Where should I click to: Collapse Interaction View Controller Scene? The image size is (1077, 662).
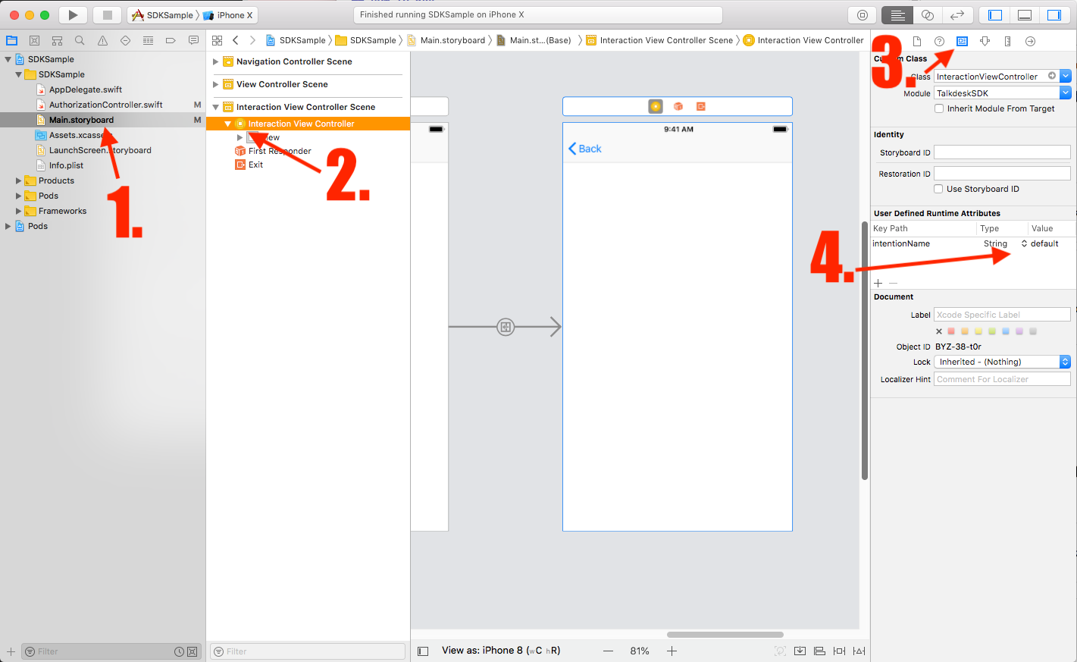[x=215, y=107]
